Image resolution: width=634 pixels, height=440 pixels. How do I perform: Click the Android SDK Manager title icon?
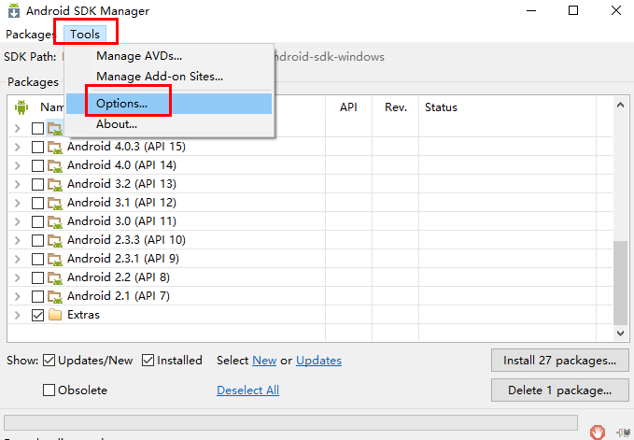[x=14, y=11]
